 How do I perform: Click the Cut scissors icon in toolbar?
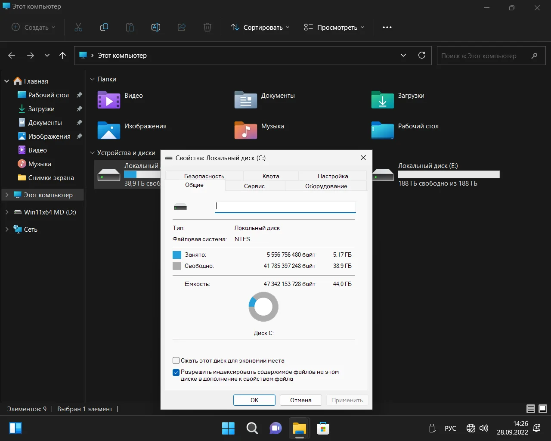[x=78, y=27]
